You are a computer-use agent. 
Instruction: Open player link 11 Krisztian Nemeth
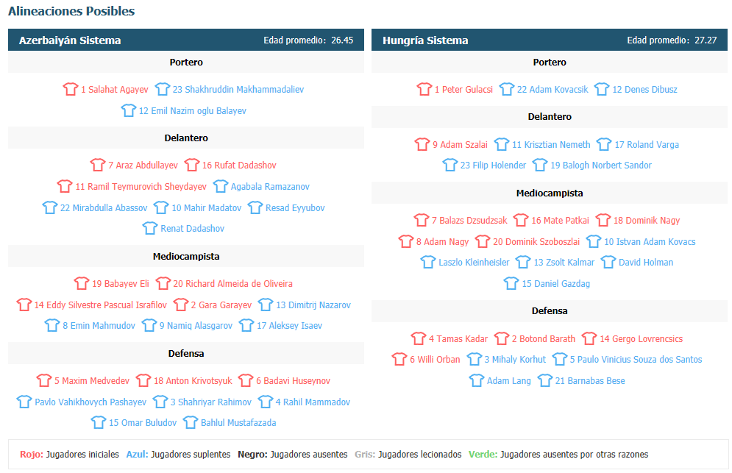tap(551, 144)
